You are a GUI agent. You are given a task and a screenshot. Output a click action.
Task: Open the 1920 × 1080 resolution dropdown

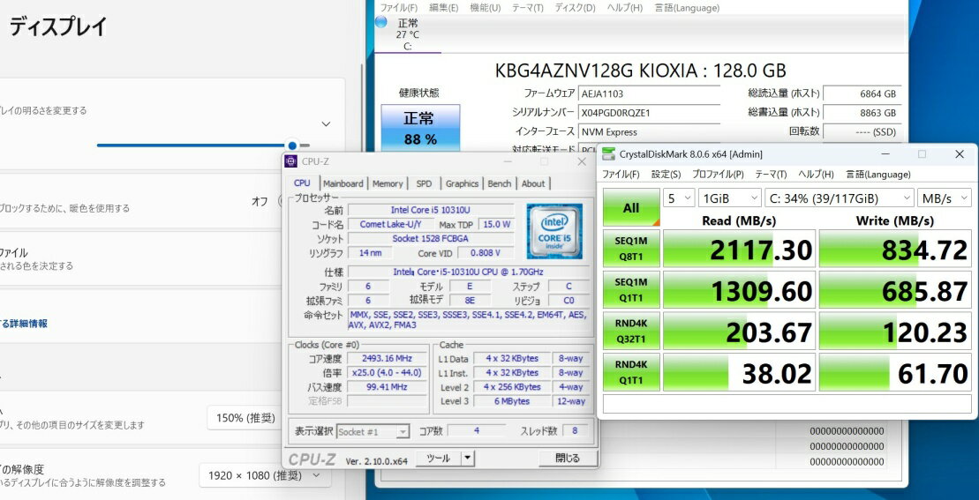265,475
